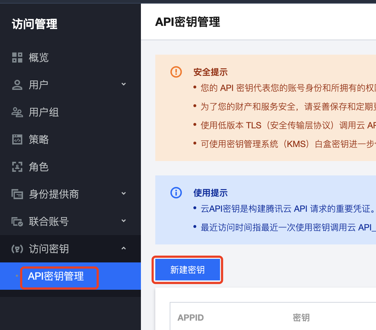Click the orange security warning icon
This screenshot has height=330, width=376.
pos(176,72)
